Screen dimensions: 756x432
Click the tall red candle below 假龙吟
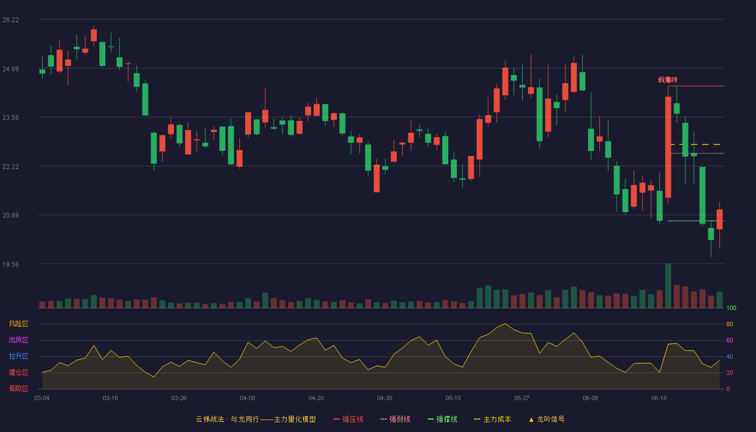[668, 147]
